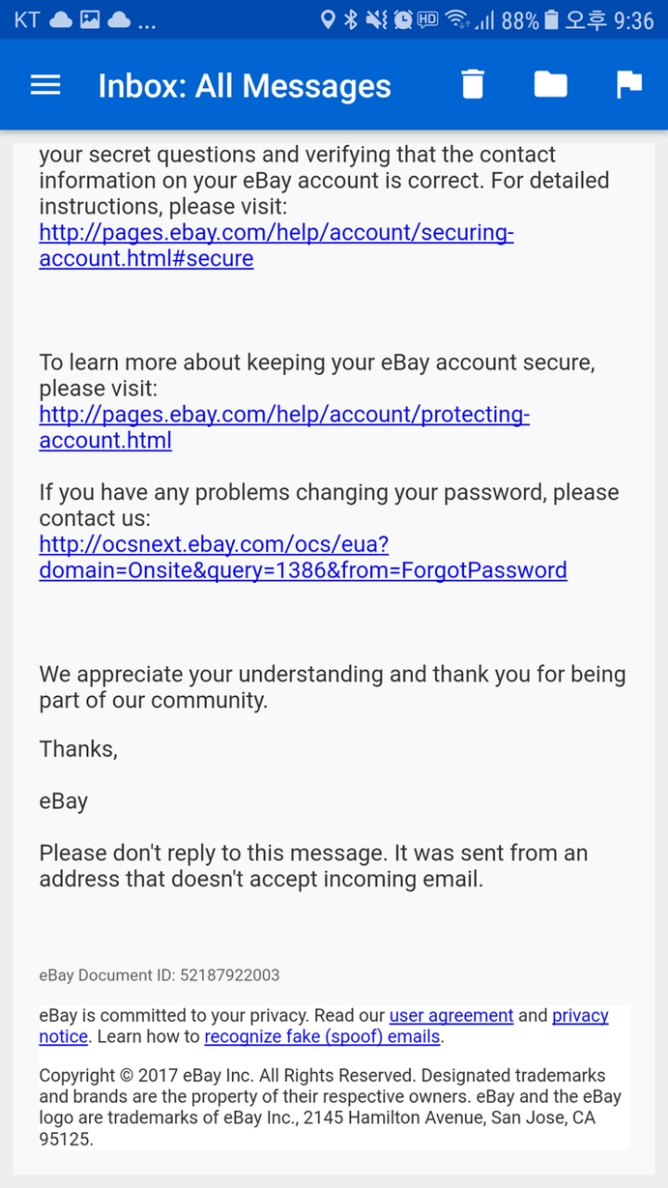Delete this message with the trash icon
The image size is (668, 1188).
[473, 84]
